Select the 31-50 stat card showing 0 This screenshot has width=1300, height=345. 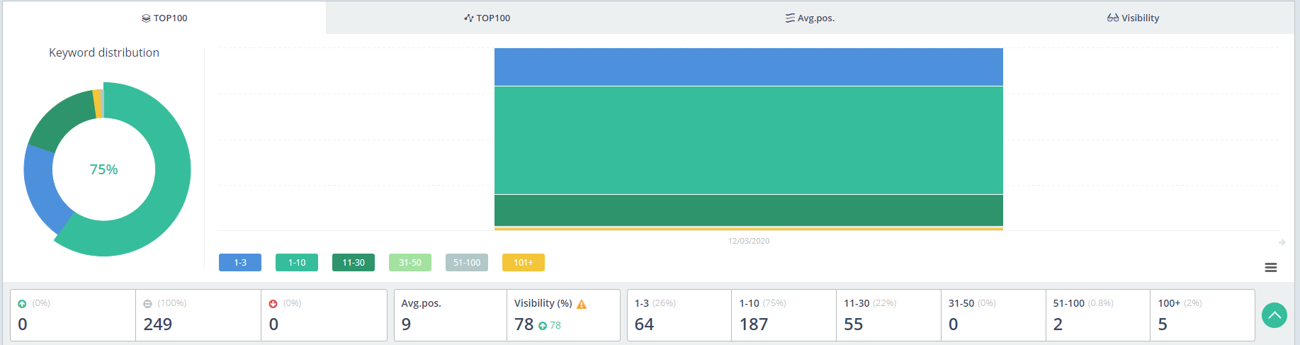click(993, 315)
